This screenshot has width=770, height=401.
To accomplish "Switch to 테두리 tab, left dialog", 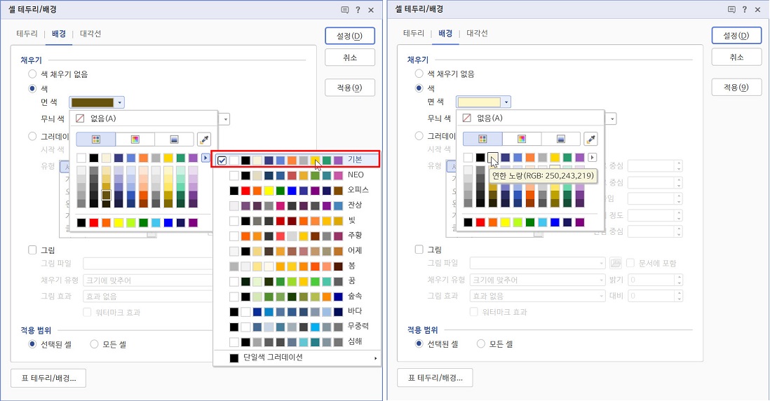I will (x=27, y=34).
